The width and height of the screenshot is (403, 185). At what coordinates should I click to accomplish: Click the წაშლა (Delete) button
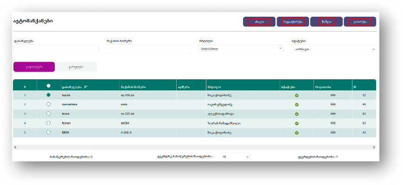[x=326, y=22]
